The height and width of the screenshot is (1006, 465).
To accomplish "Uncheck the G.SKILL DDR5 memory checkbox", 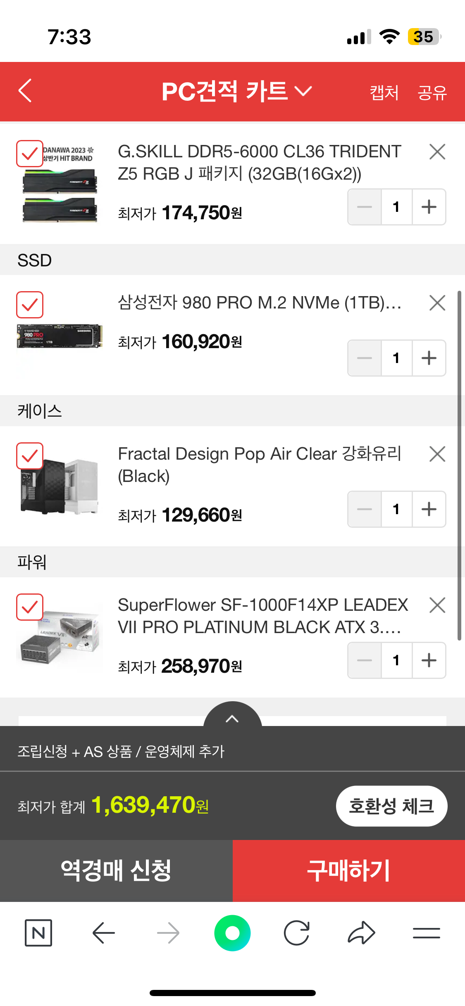I will pos(30,154).
